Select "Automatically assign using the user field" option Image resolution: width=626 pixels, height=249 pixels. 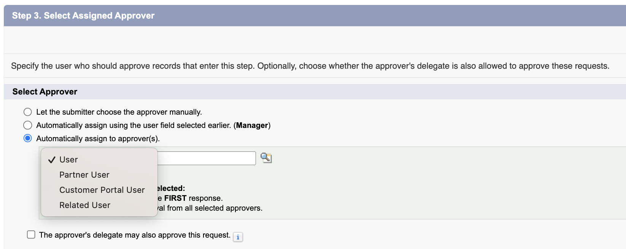(x=27, y=125)
